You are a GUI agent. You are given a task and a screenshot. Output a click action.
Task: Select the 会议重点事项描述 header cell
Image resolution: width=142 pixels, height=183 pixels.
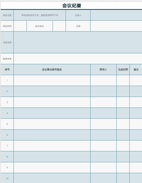(x=52, y=70)
